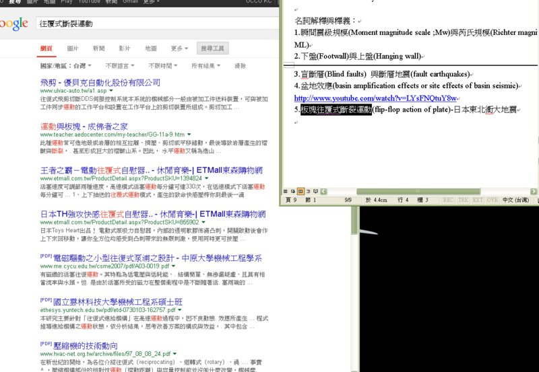Open arrow menu beside ProductSKU=1394824 URL
The image size is (539, 372).
207,178
